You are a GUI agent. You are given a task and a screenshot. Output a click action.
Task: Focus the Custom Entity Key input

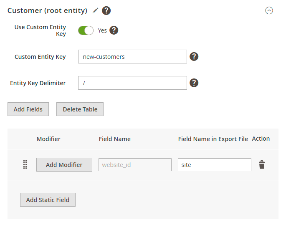(132, 57)
